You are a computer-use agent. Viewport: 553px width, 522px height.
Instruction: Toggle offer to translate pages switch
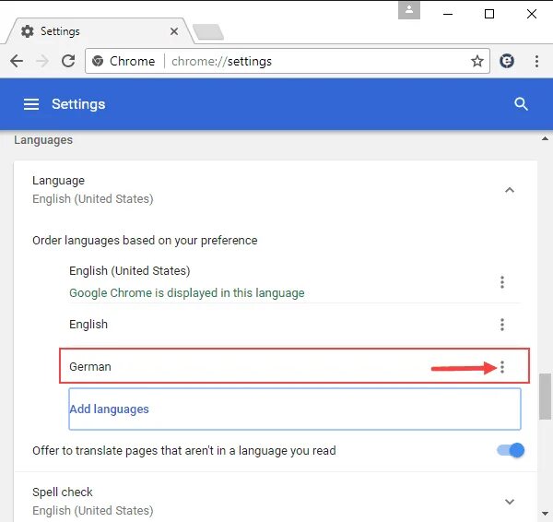[x=511, y=450]
